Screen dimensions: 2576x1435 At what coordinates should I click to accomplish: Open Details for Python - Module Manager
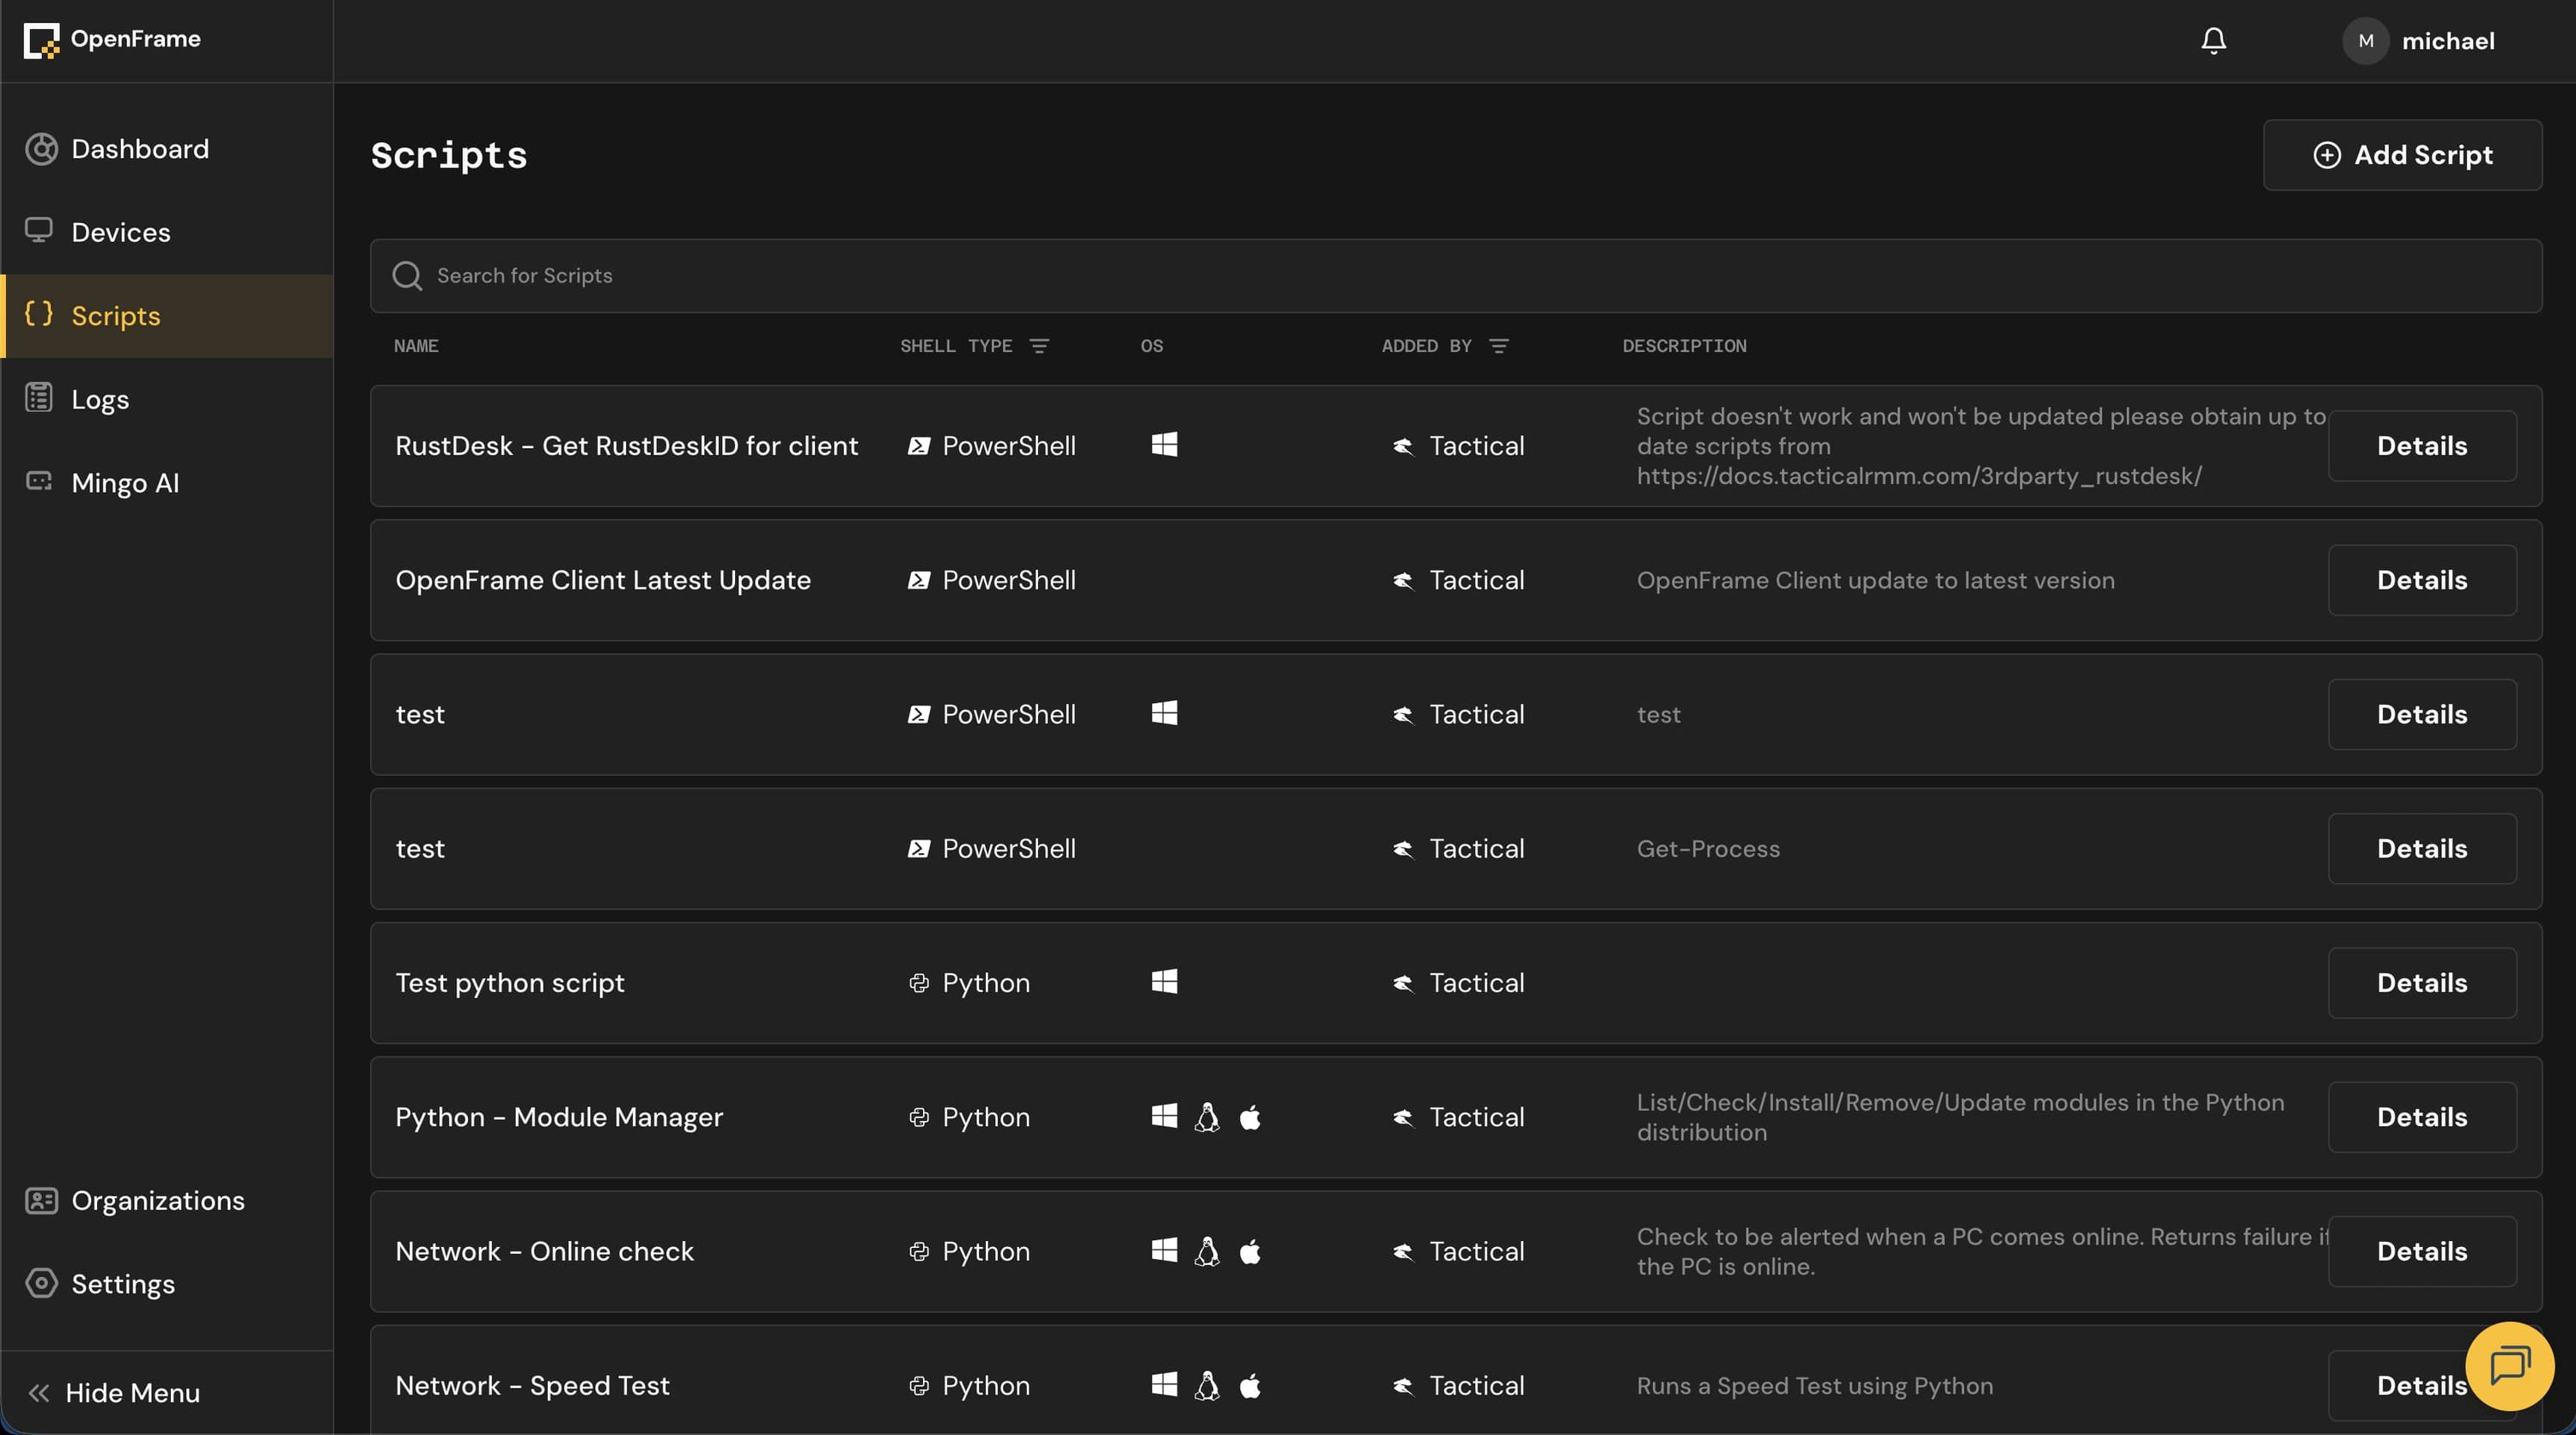tap(2421, 1117)
